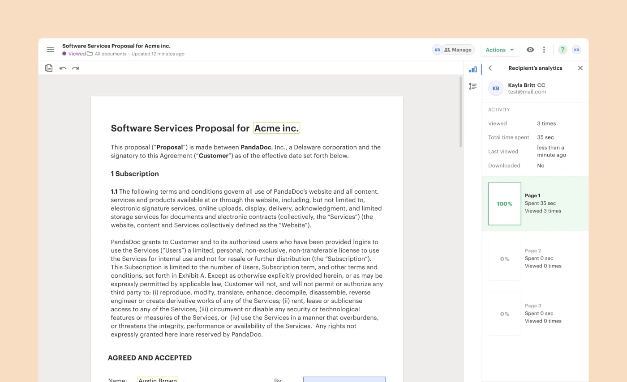627x382 pixels.
Task: Click the undo arrow icon
Action: coord(63,68)
